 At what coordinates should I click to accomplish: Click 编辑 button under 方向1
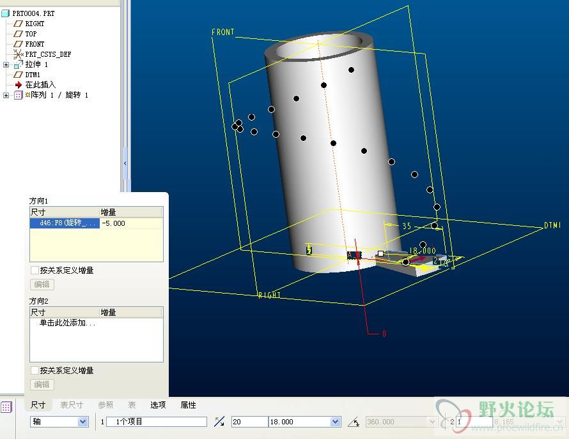click(42, 285)
